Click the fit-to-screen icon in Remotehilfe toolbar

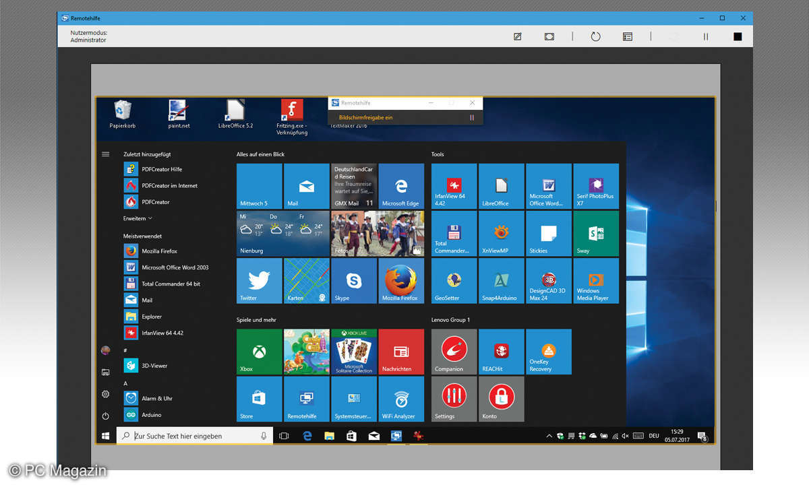[x=549, y=36]
